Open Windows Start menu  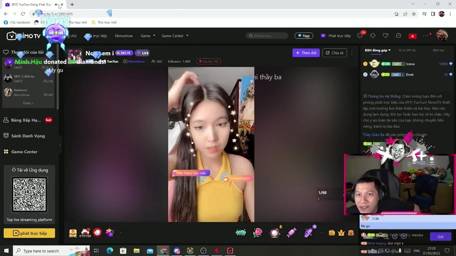(x=6, y=251)
